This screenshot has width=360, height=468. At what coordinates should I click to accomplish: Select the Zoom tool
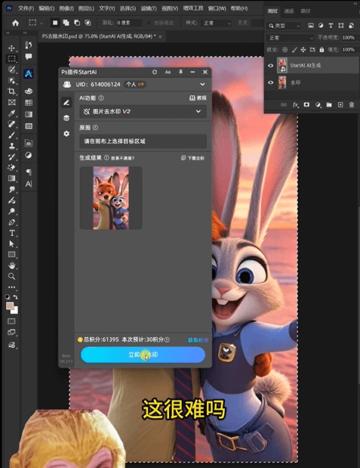(11, 276)
